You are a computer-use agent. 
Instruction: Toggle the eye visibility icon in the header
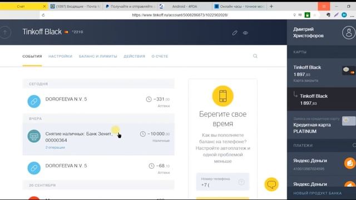pos(245,33)
